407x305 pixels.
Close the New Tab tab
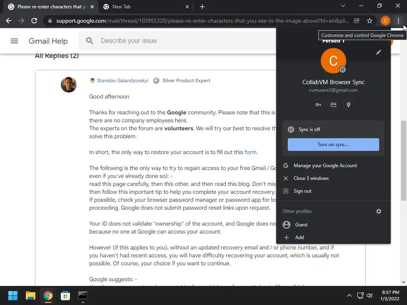pyautogui.click(x=187, y=7)
